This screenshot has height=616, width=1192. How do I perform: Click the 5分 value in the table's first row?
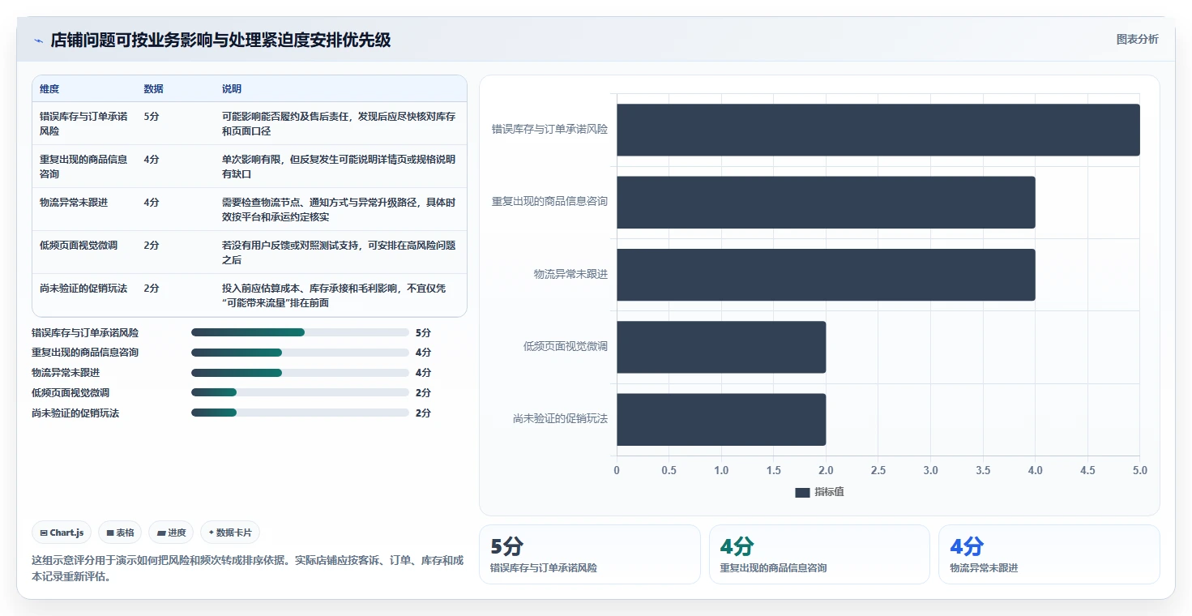click(152, 116)
